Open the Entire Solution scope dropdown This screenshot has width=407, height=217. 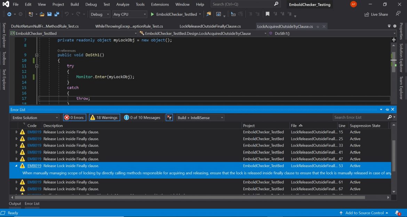pyautogui.click(x=35, y=117)
